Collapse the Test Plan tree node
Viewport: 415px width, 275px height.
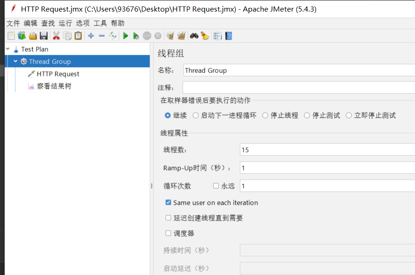tap(8, 49)
